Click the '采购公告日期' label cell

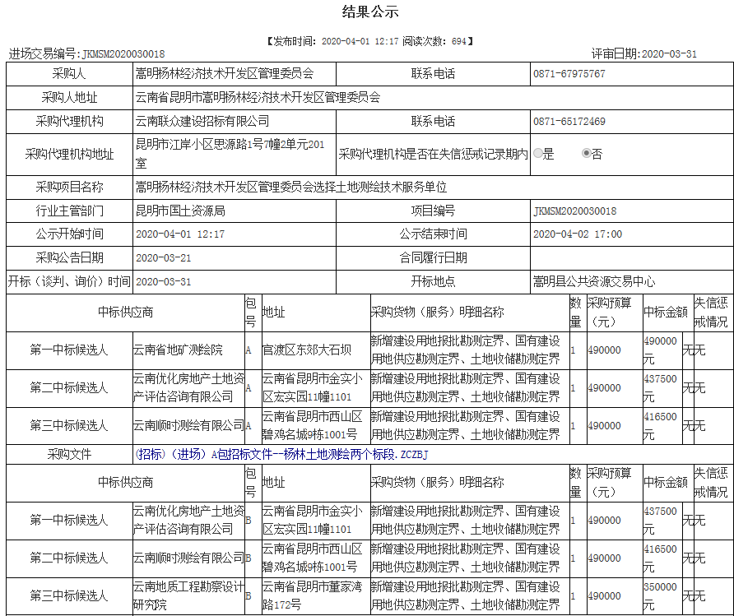pyautogui.click(x=69, y=258)
